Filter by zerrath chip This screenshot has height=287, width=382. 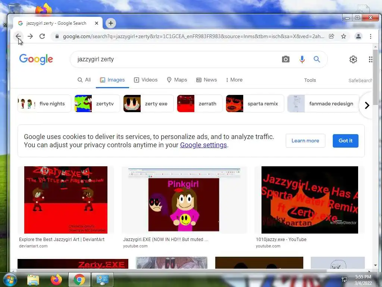200,104
